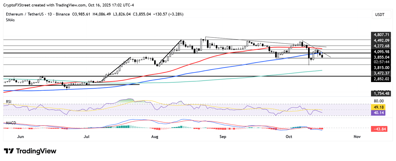Click the 1,754.48 price axis label
Screen dimensions: 396x161
click(x=381, y=93)
